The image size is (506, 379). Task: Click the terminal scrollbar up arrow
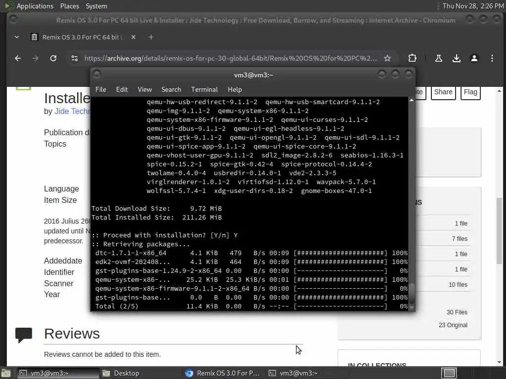point(412,100)
